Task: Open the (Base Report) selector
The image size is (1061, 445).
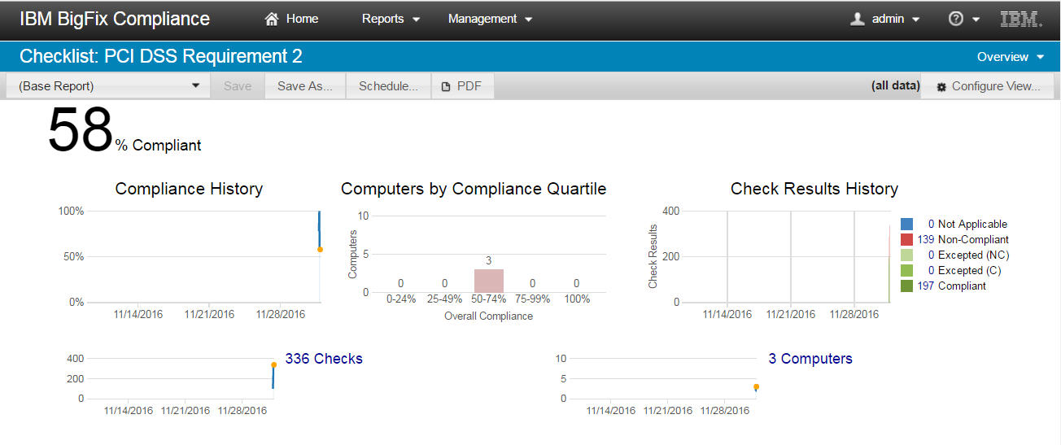Action: coord(108,85)
